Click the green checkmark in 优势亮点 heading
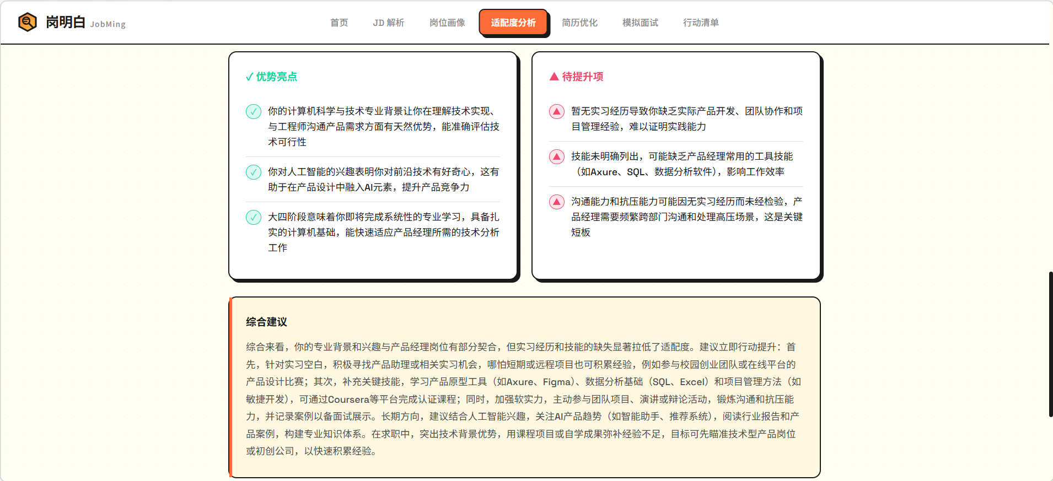This screenshot has width=1053, height=481. 249,77
